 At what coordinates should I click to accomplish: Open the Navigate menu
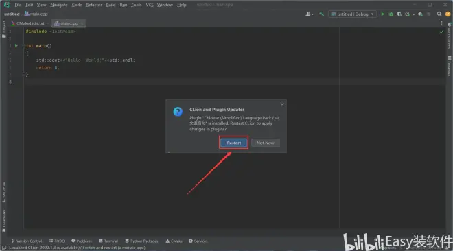pos(58,5)
